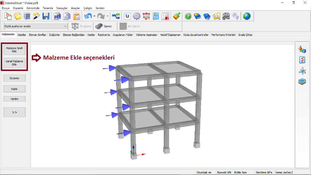This screenshot has height=175, width=311.
Task: Open the wizard magic wand tool
Action: [x=36, y=16]
